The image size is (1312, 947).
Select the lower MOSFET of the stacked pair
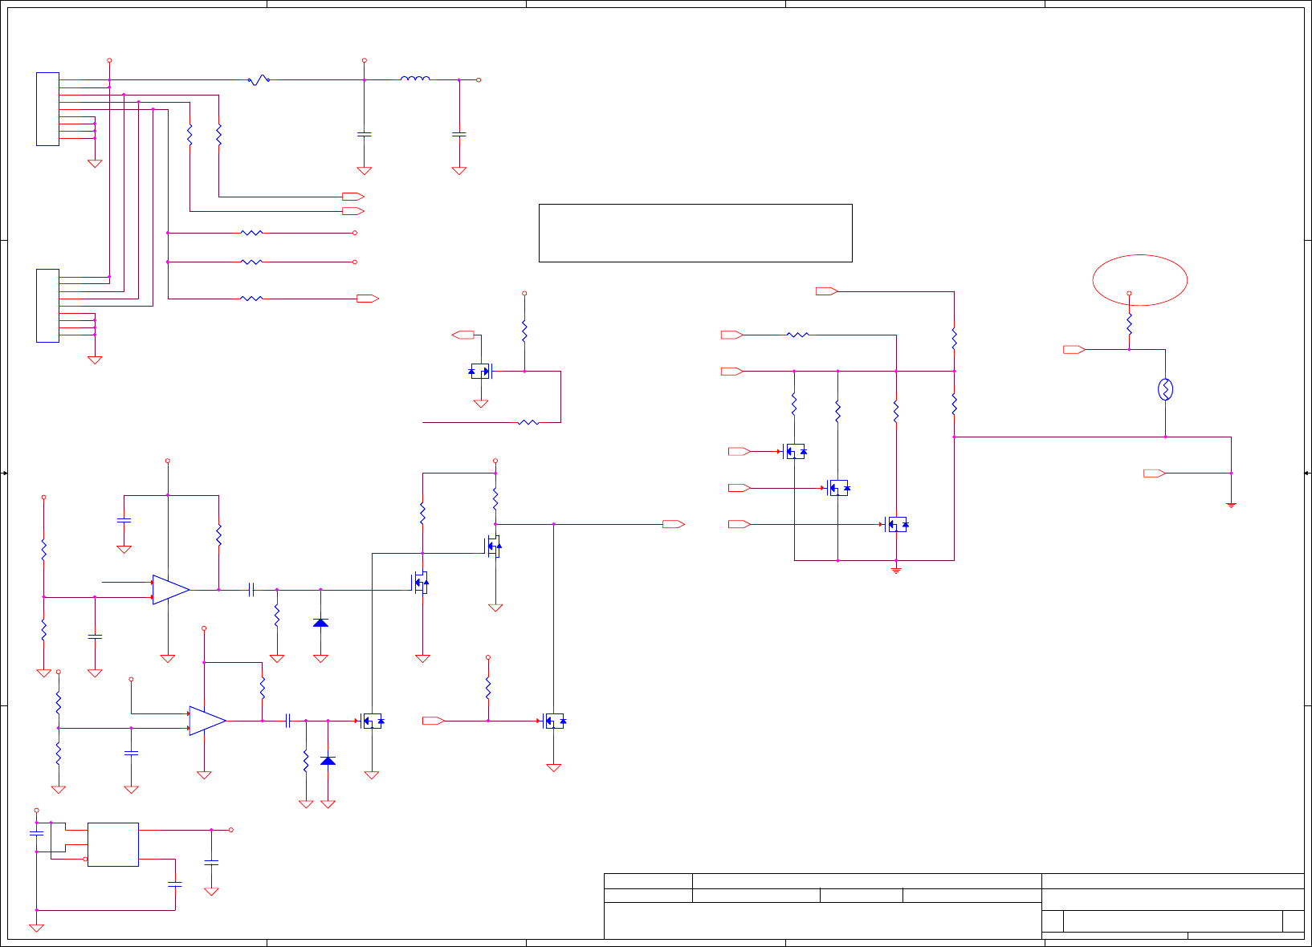point(421,583)
